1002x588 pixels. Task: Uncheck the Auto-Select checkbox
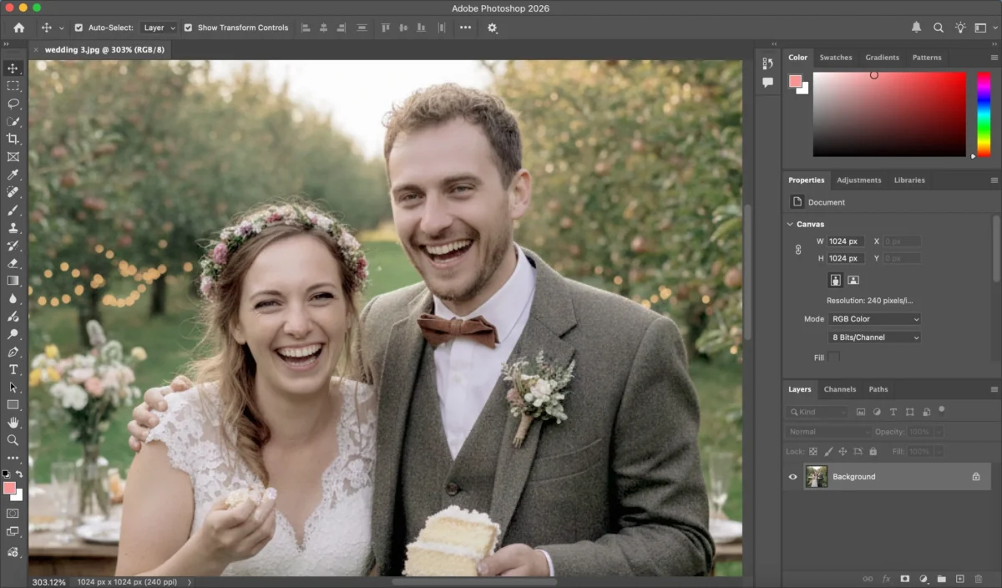(78, 28)
